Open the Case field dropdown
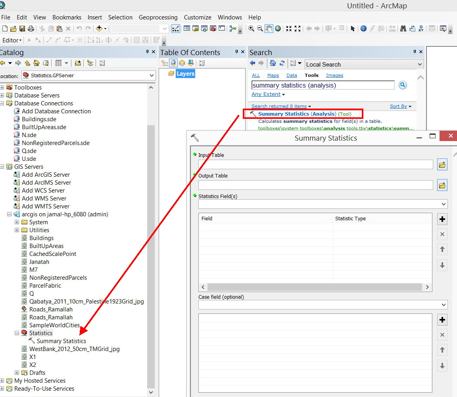457x397 pixels. (444, 305)
